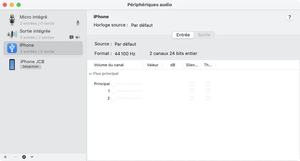Click the default input microphone indicator icon
This screenshot has width=300, height=161.
coord(78,23)
